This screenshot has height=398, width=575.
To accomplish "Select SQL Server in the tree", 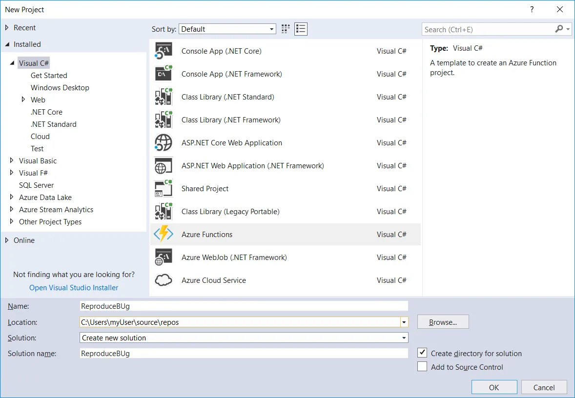I will click(36, 185).
